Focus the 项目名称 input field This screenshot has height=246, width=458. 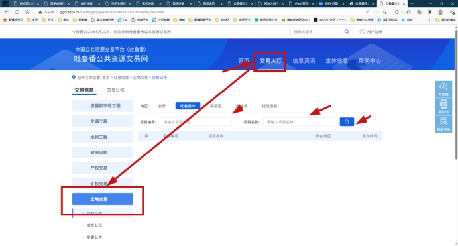tap(299, 122)
